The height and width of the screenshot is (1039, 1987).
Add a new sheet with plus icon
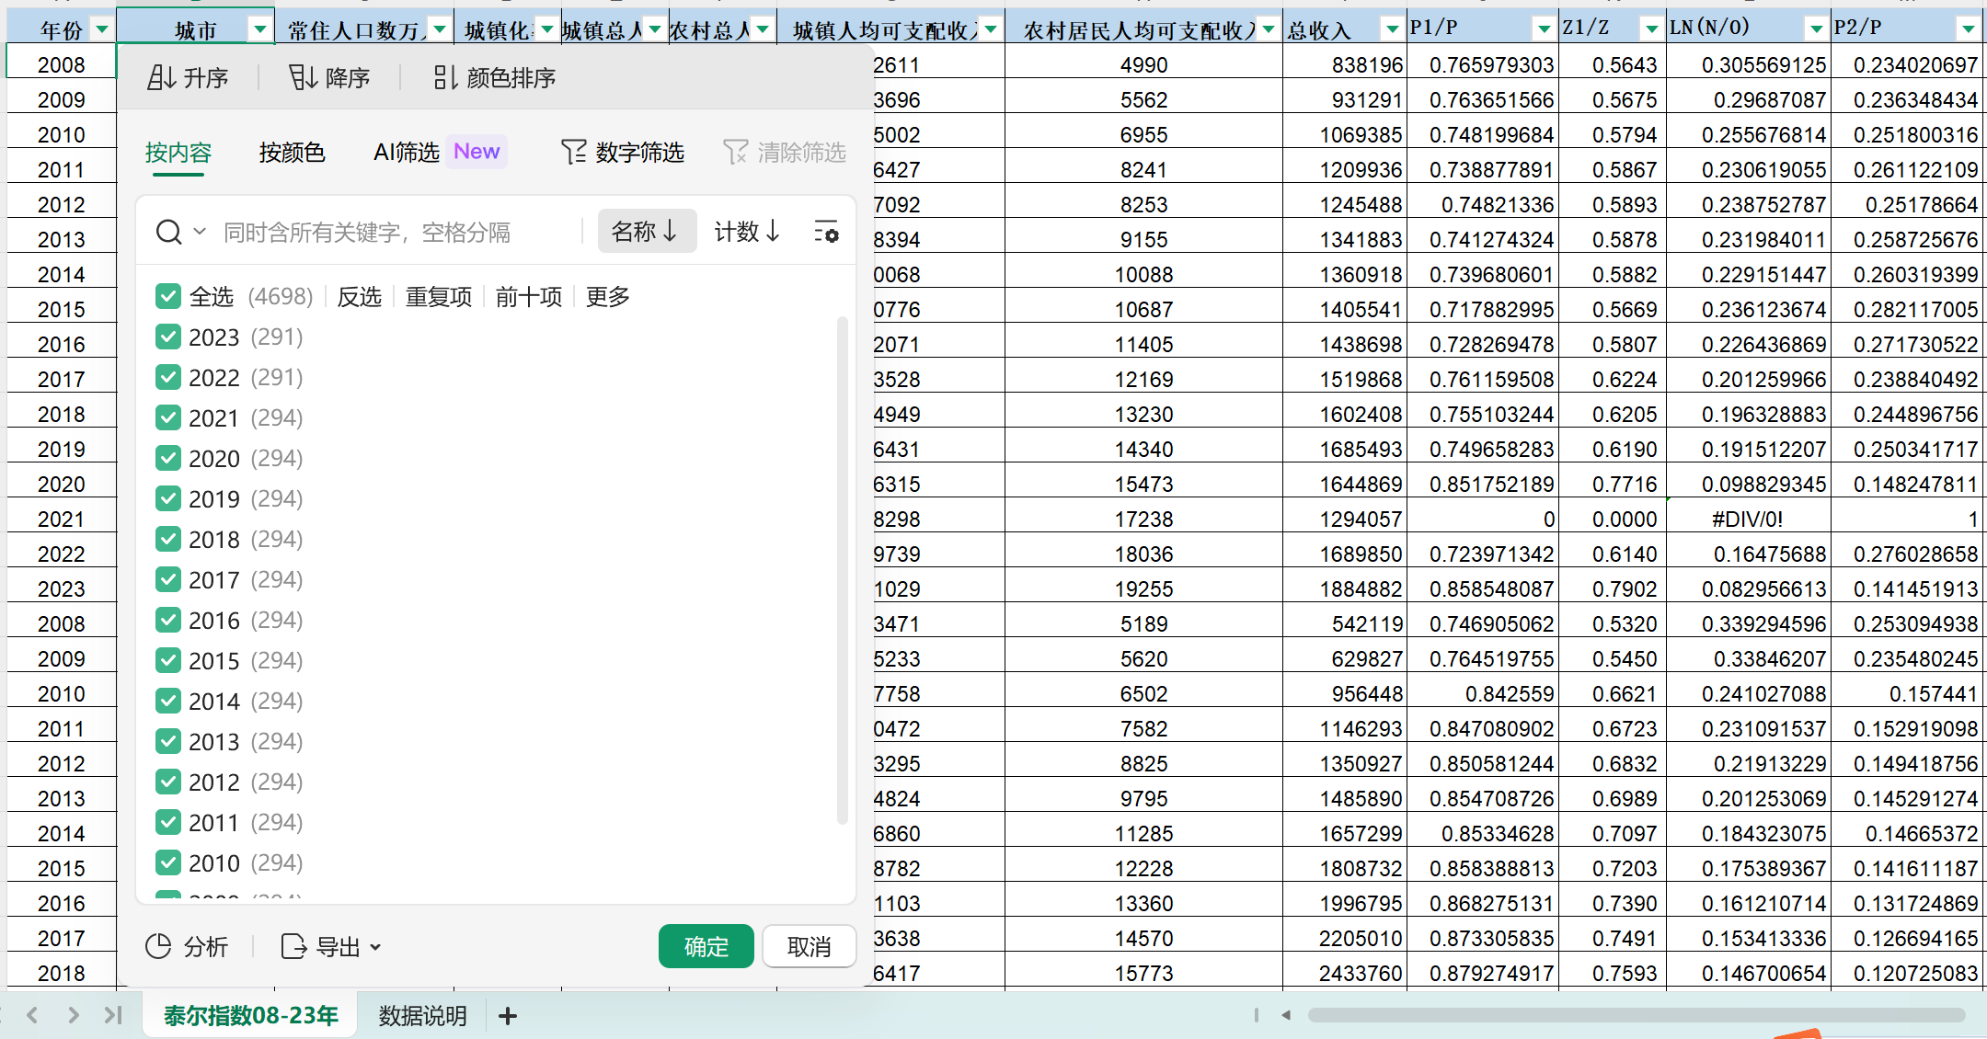pyautogui.click(x=508, y=1016)
